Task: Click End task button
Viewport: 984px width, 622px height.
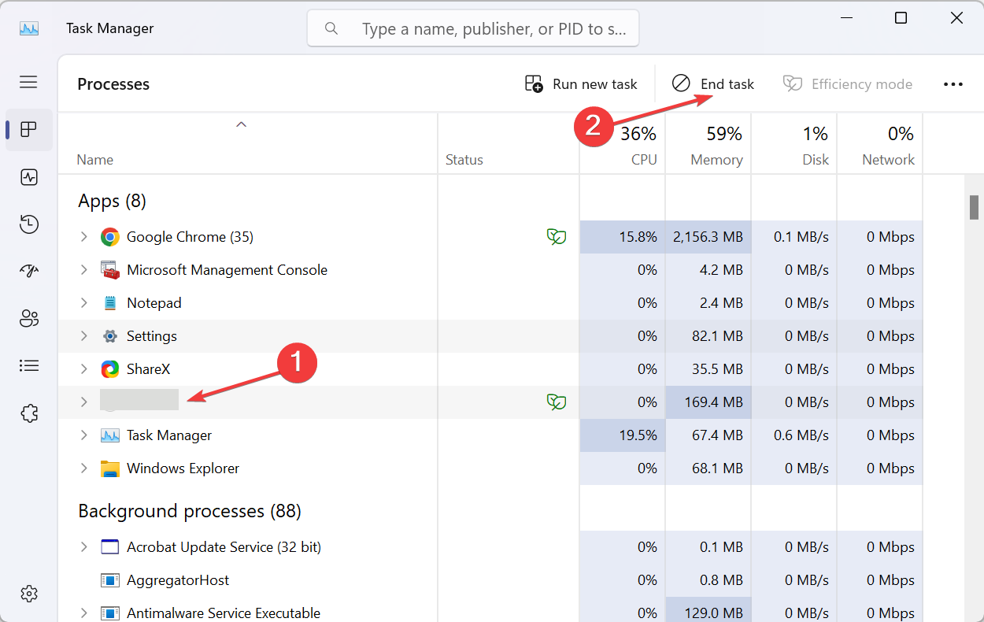Action: tap(713, 84)
